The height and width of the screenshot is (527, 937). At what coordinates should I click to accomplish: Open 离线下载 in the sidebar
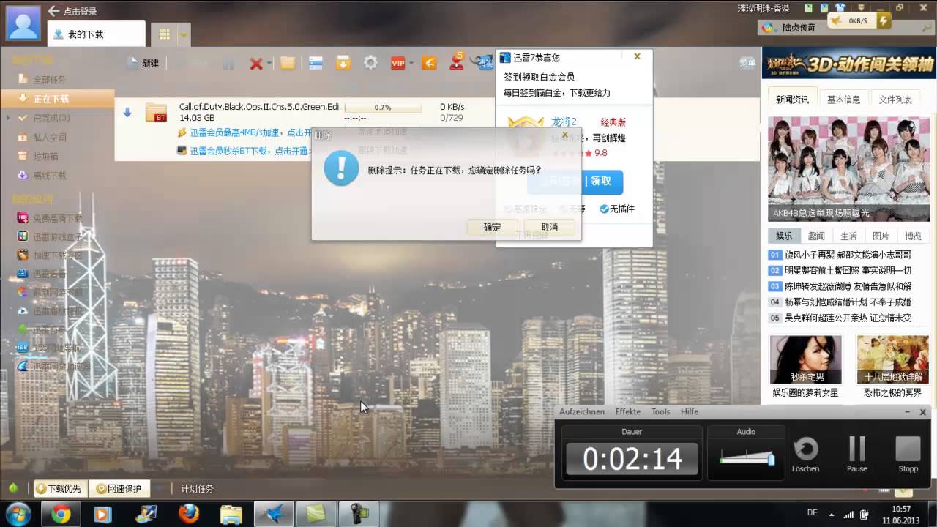coord(50,176)
